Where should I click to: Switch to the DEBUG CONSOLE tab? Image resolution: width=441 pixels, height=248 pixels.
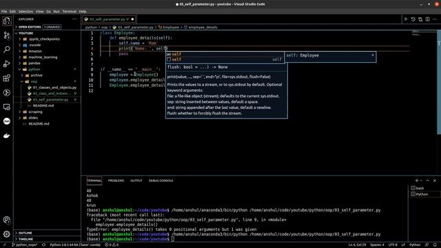(x=161, y=180)
